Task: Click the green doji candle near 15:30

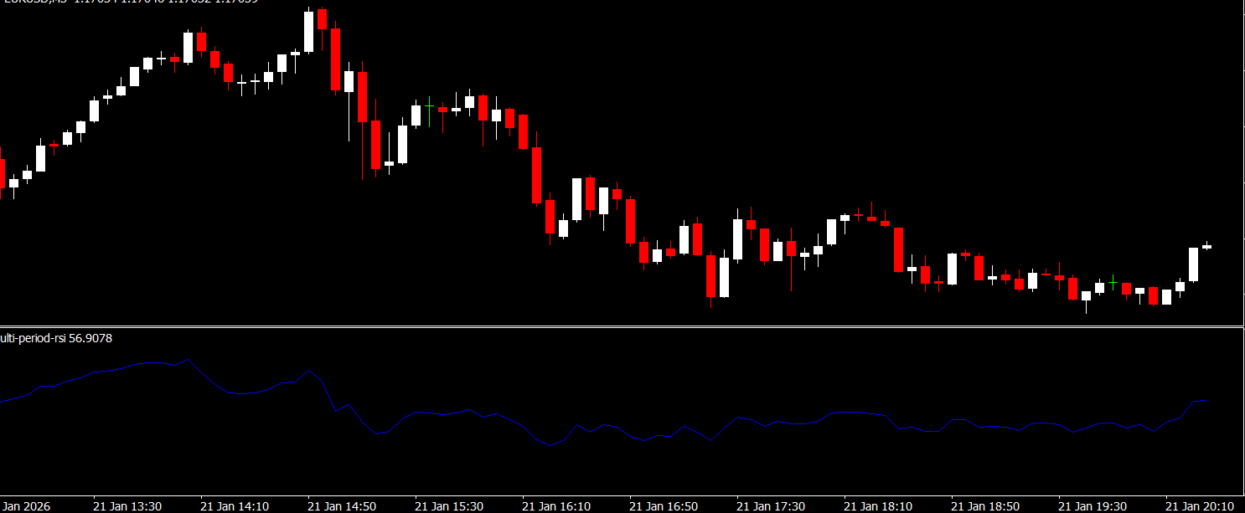Action: (429, 108)
